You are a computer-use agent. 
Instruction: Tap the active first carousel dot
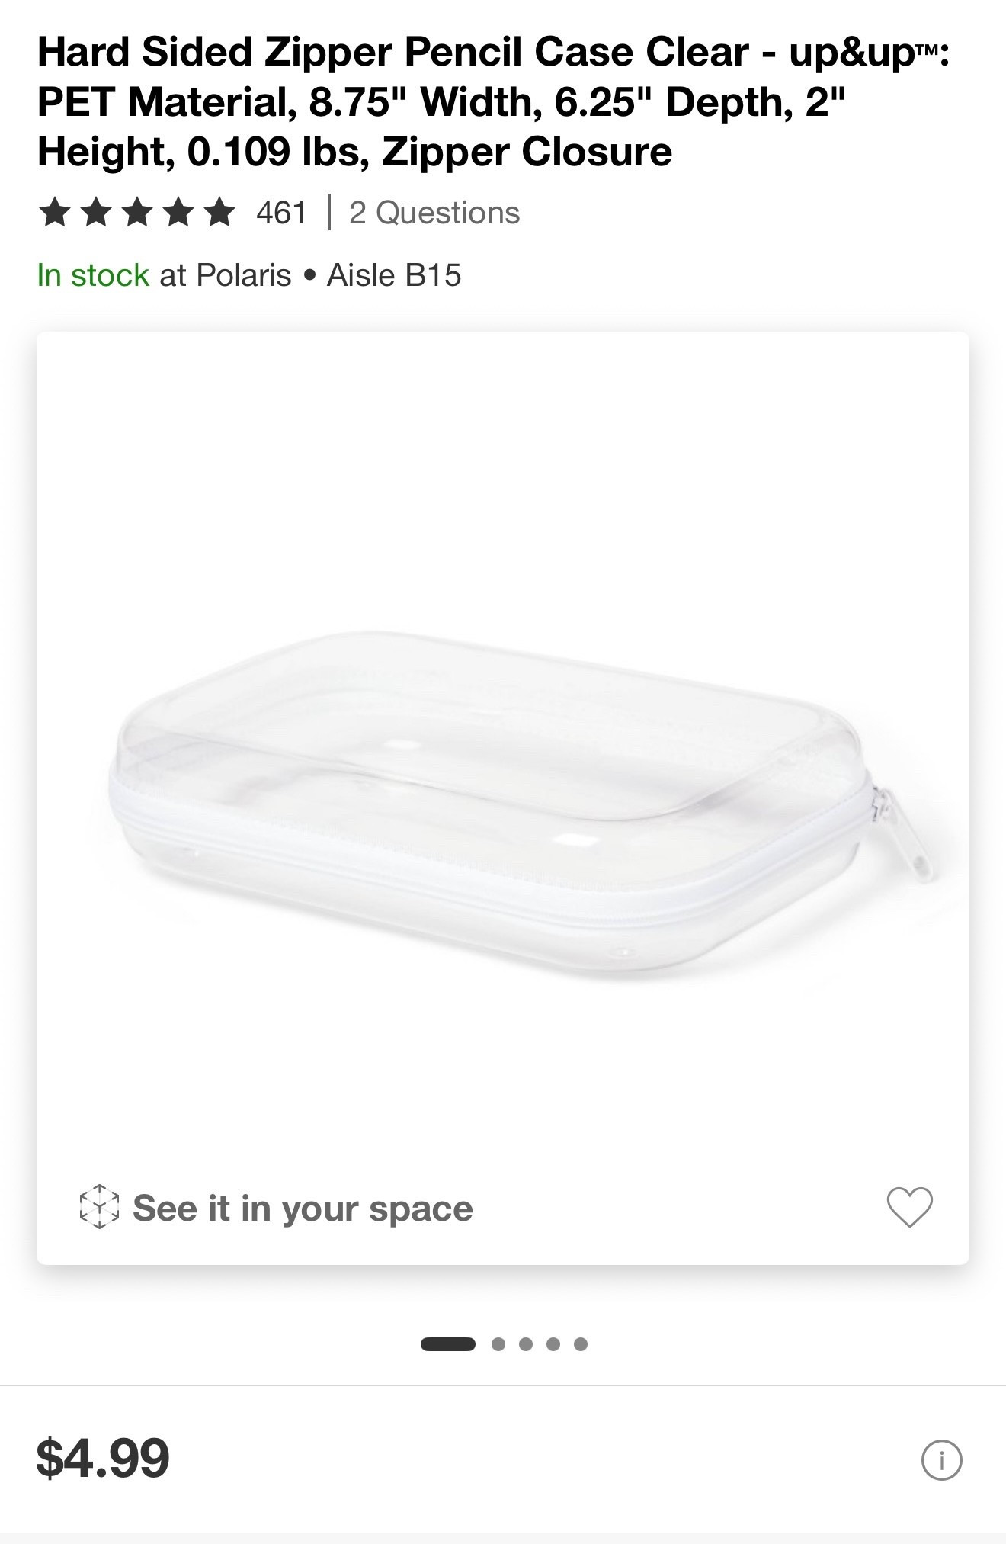point(447,1343)
